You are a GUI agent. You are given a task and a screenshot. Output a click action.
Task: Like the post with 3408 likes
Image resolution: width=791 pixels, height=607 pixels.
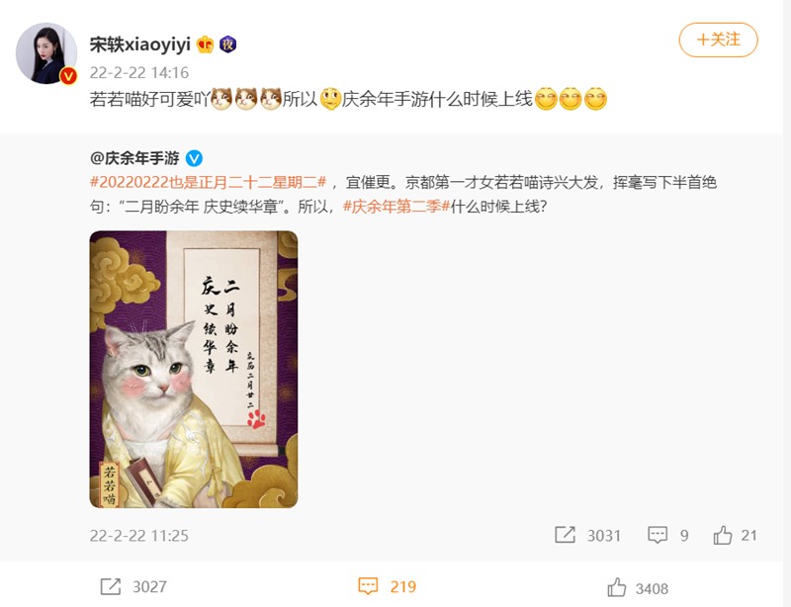coord(616,587)
